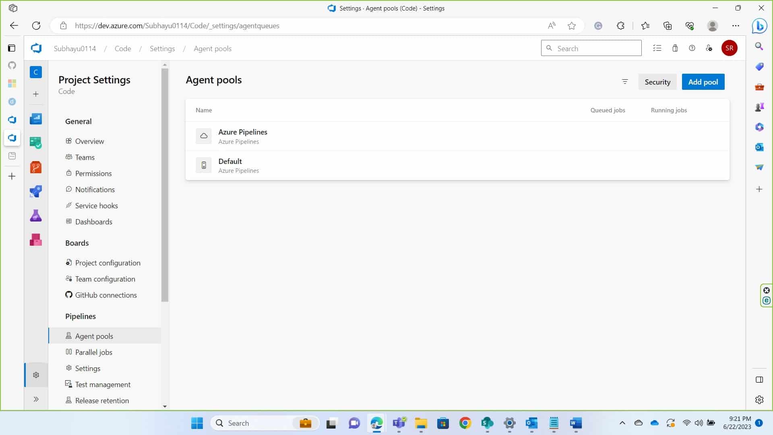Screen dimensions: 773x435
Task: Open the help question mark icon
Action: (692, 48)
